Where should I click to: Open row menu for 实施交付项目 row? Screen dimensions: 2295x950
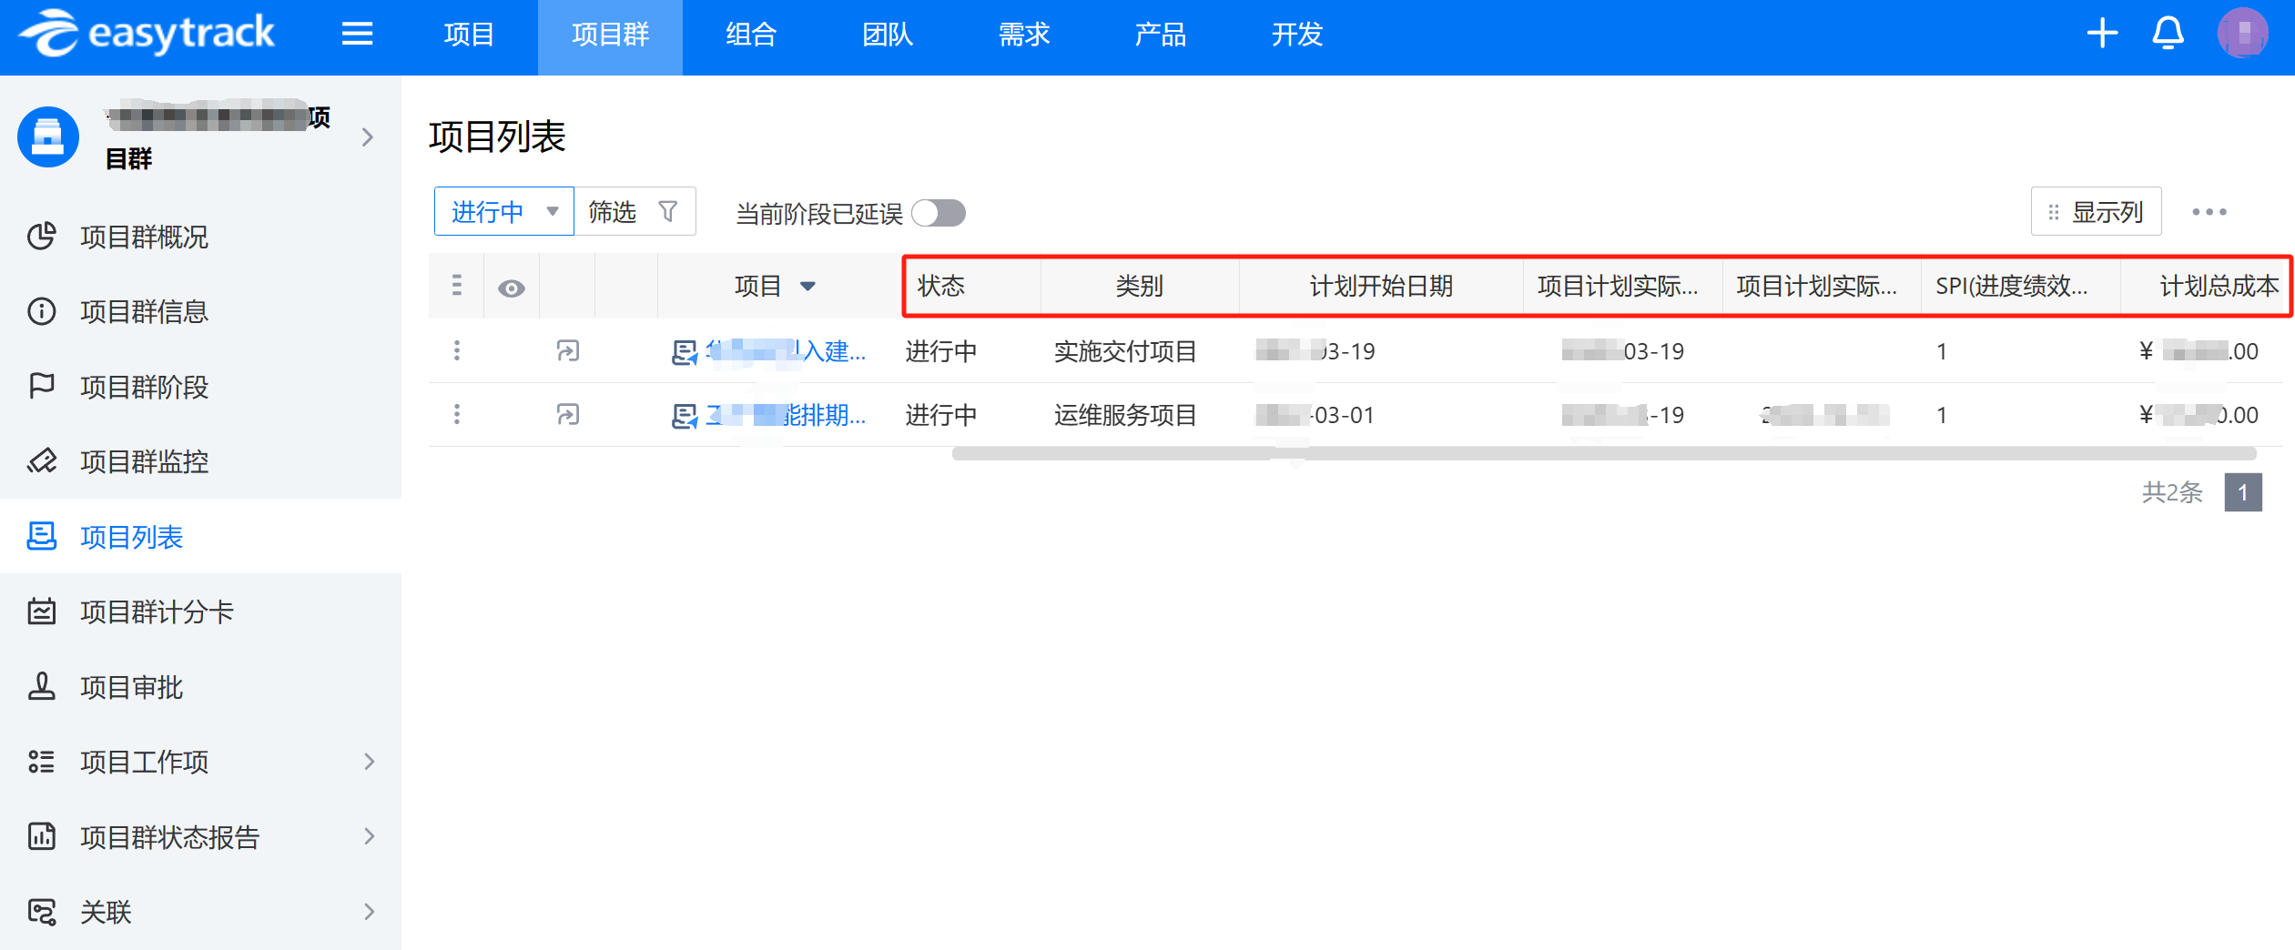click(457, 350)
